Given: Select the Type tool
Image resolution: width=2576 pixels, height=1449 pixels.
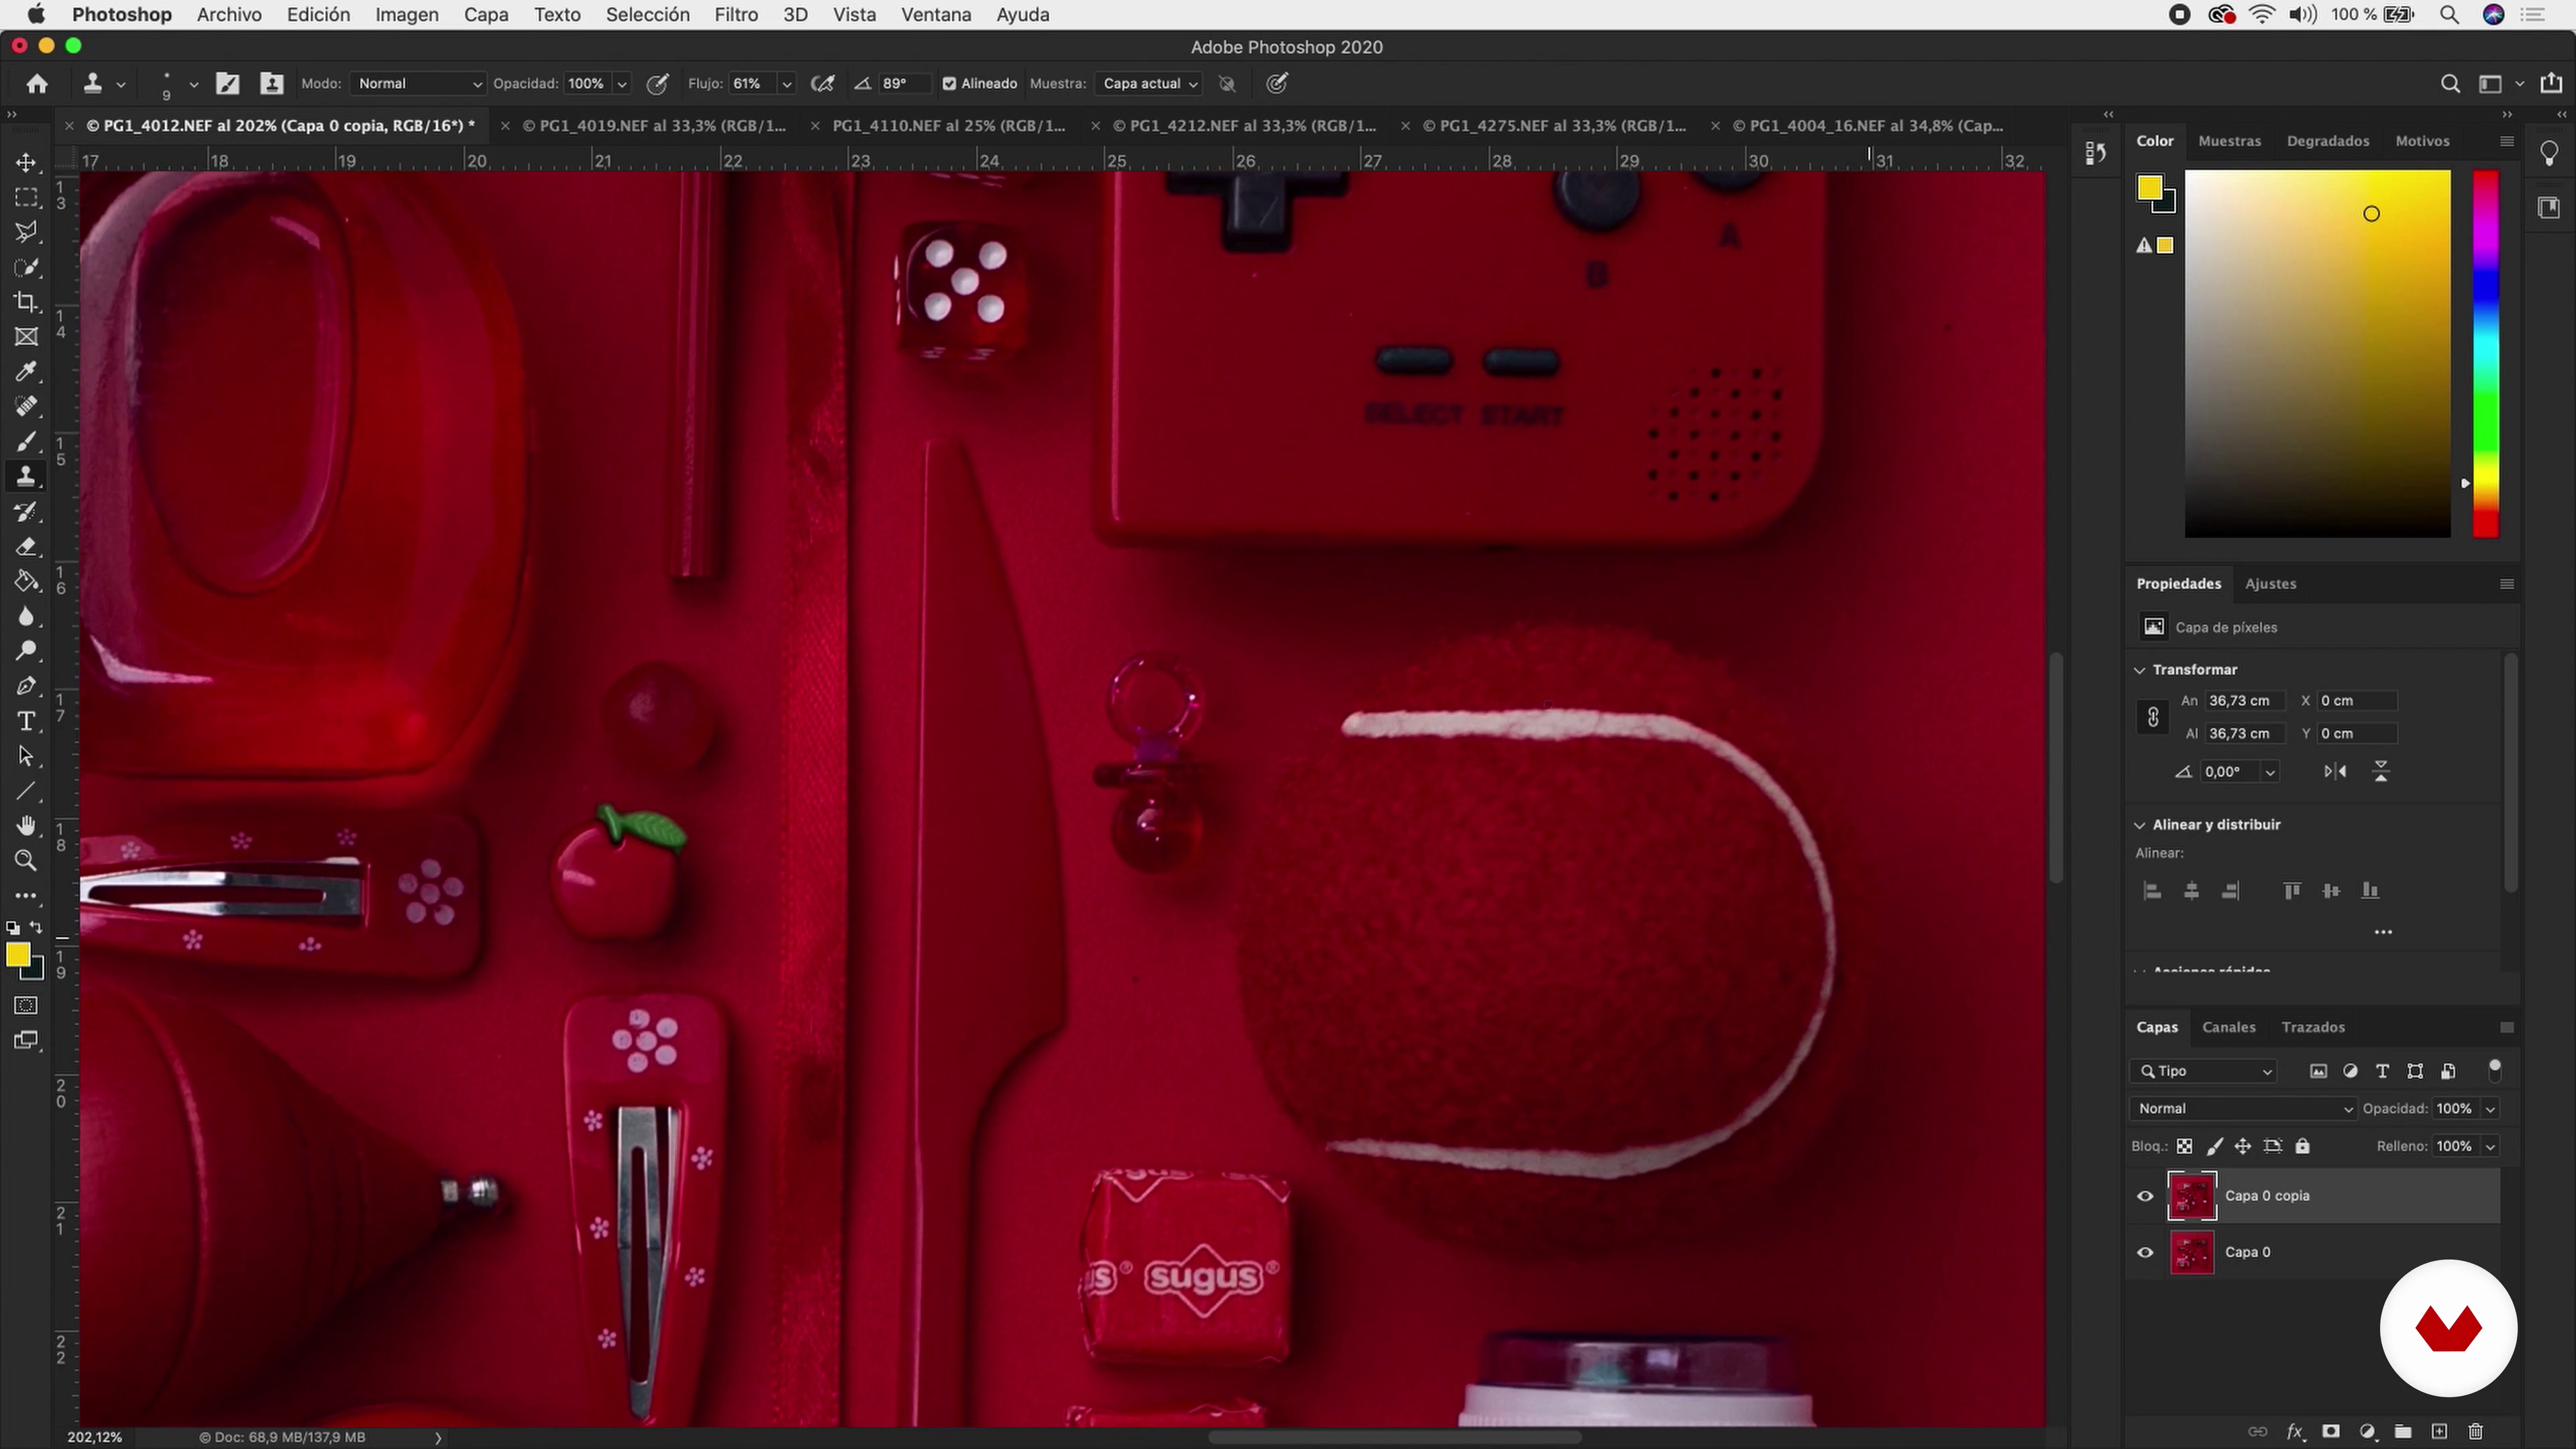Looking at the screenshot, I should tap(26, 722).
